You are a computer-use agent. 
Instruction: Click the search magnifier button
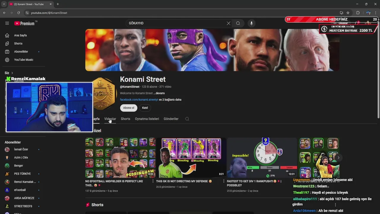238,23
